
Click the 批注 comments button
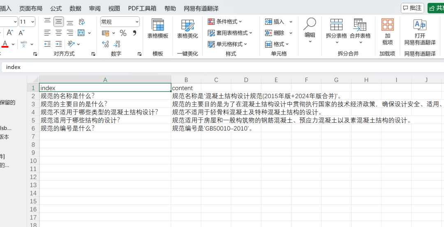[x=412, y=8]
